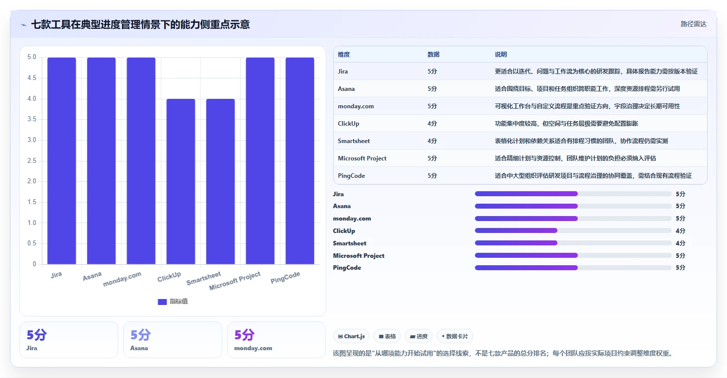This screenshot has height=378, width=727.
Task: Open the monday.com 5分 data card
Action: (x=276, y=340)
